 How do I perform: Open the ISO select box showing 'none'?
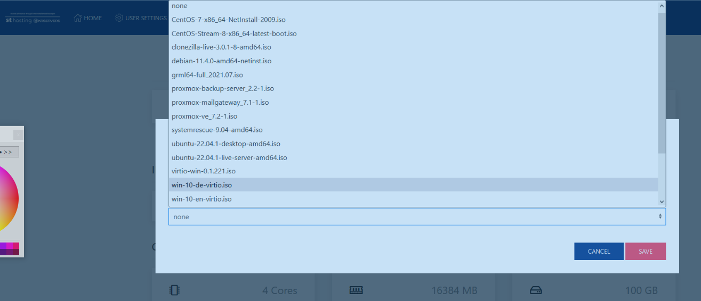(417, 216)
